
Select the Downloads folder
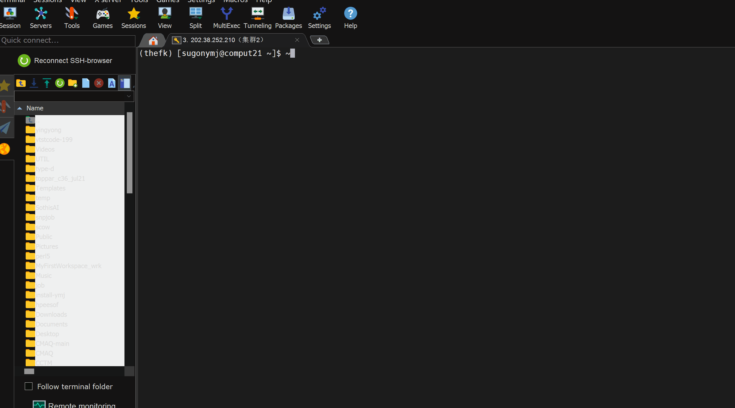[46, 314]
